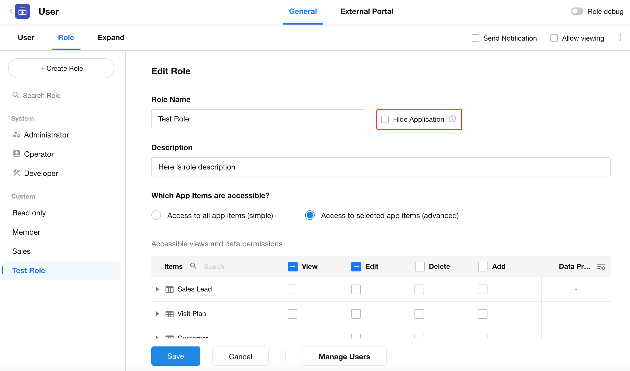Expand the Visit Plan row
630x371 pixels.
[157, 314]
